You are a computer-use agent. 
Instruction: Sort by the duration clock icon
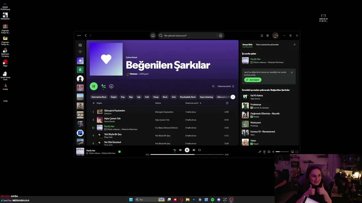[227, 103]
